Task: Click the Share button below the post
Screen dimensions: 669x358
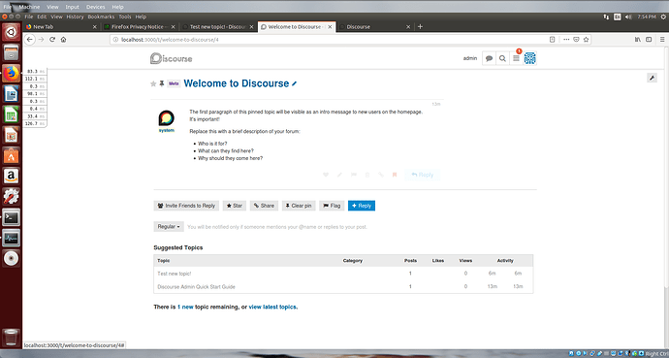Action: [264, 206]
